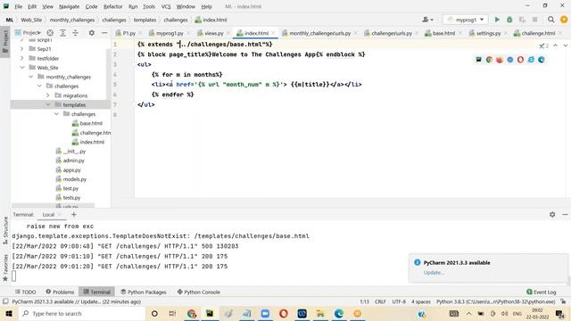This screenshot has height=321, width=571.
Task: Click the grey Stop square icon in the toolbar
Action: 534,20
